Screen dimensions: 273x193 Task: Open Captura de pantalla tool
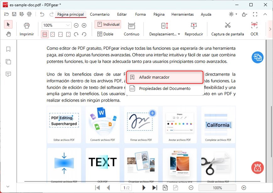point(227,29)
